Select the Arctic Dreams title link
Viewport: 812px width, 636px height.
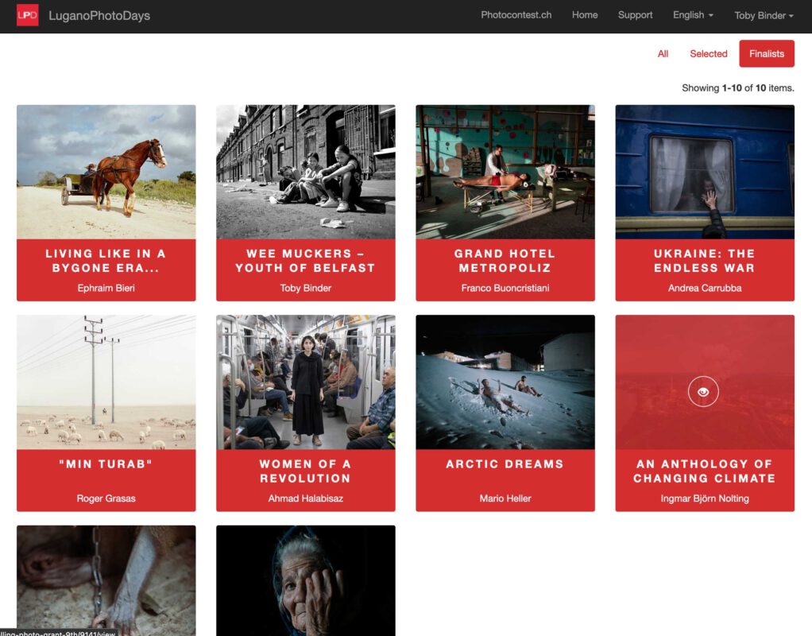[x=505, y=464]
